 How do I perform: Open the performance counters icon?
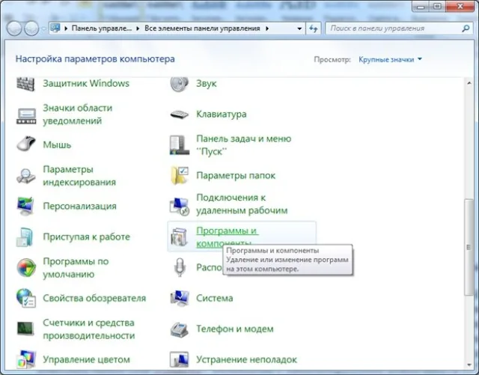point(25,329)
